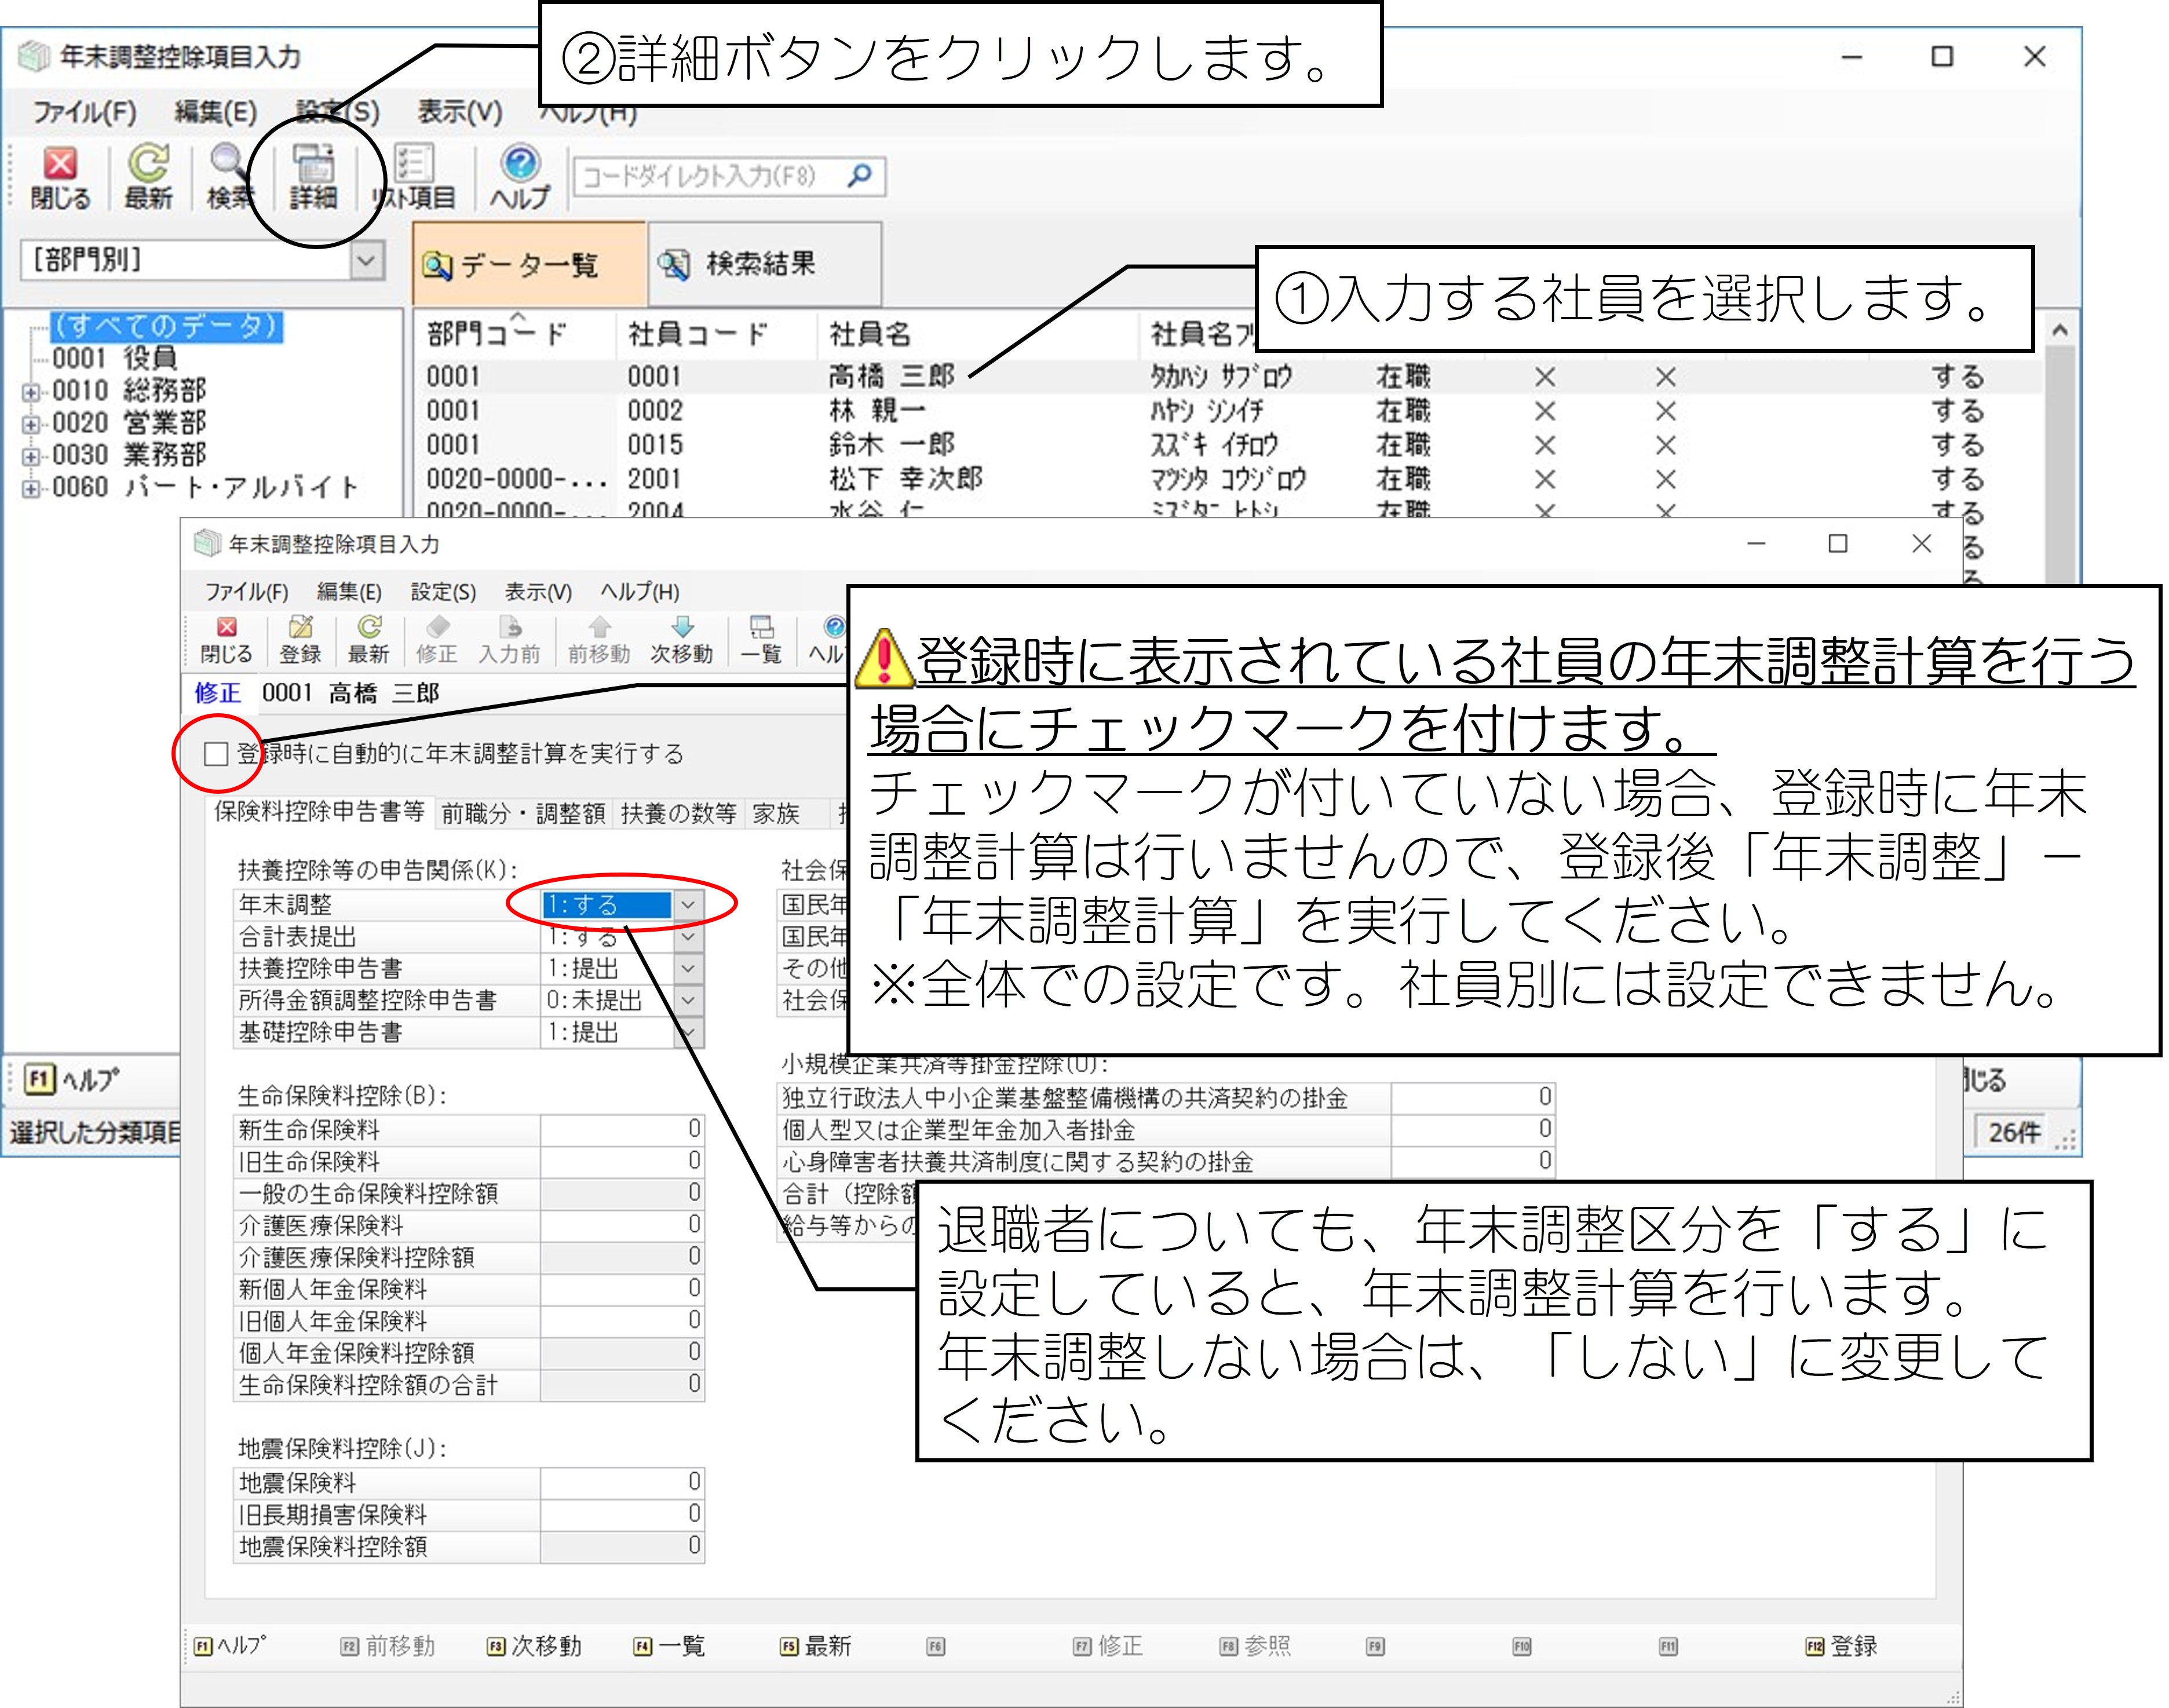This screenshot has width=2169, height=1708.
Task: Expand the 0010 総務部 tree node
Action: [31, 392]
